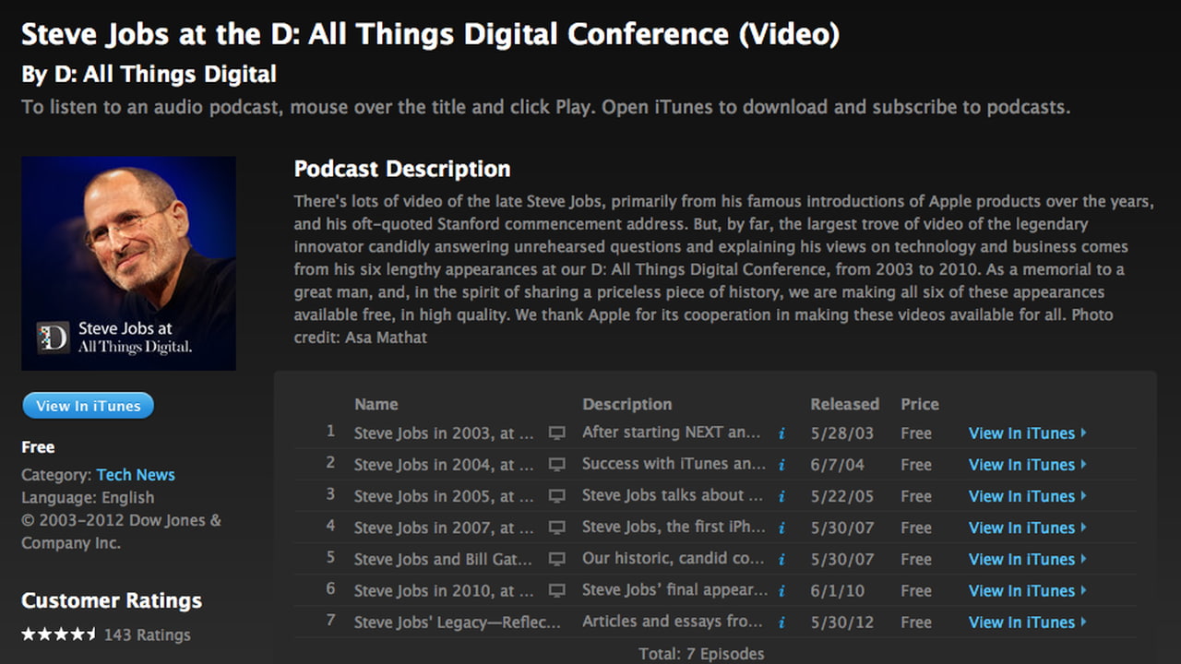Image resolution: width=1181 pixels, height=664 pixels.
Task: Sort episodes by Price column header
Action: 920,404
